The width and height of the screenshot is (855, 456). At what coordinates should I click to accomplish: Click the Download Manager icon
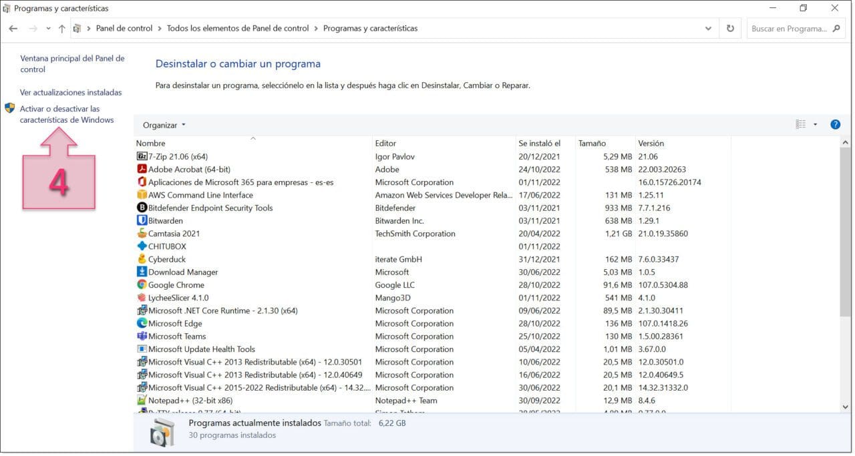[x=142, y=272]
